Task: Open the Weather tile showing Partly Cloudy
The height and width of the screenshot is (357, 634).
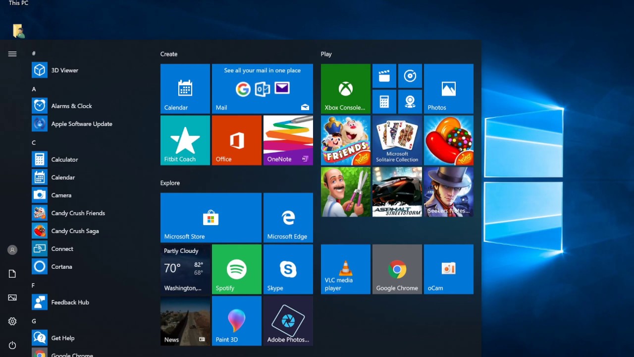Action: coord(185,269)
